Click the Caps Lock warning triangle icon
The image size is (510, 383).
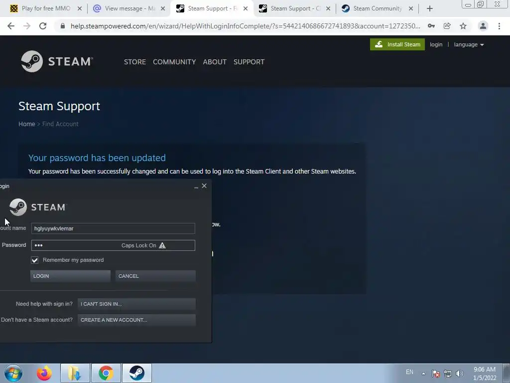(162, 245)
